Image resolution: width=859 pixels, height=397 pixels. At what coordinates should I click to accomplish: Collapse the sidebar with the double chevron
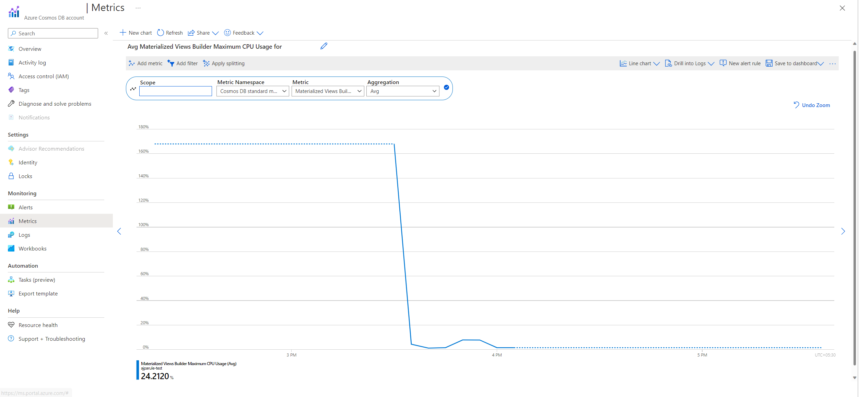(106, 33)
